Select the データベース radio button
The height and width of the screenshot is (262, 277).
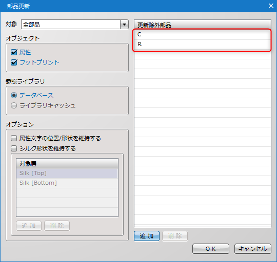pos(14,95)
